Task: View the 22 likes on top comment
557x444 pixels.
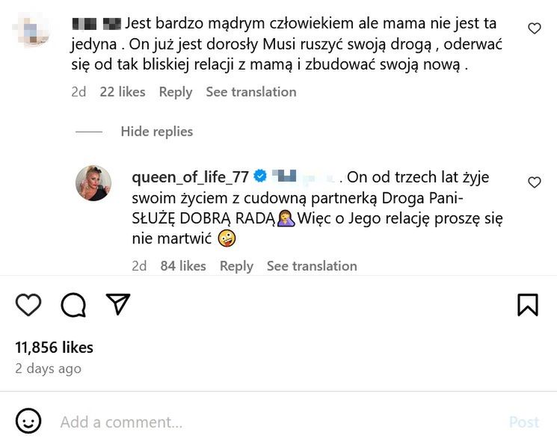Action: [x=123, y=92]
